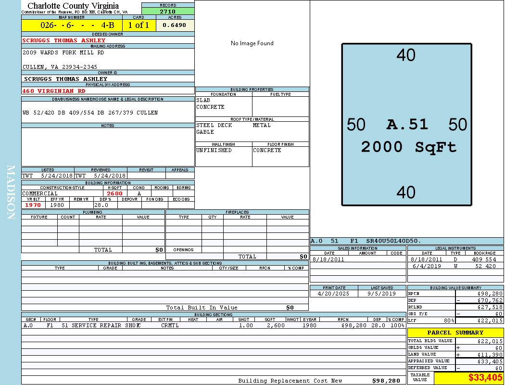Click plumbing TOTAL $0
The width and height of the screenshot is (505, 385).
pos(159,250)
